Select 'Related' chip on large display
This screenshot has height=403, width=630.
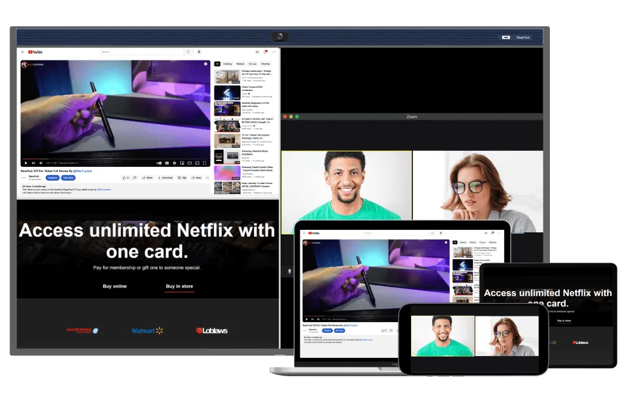(241, 64)
